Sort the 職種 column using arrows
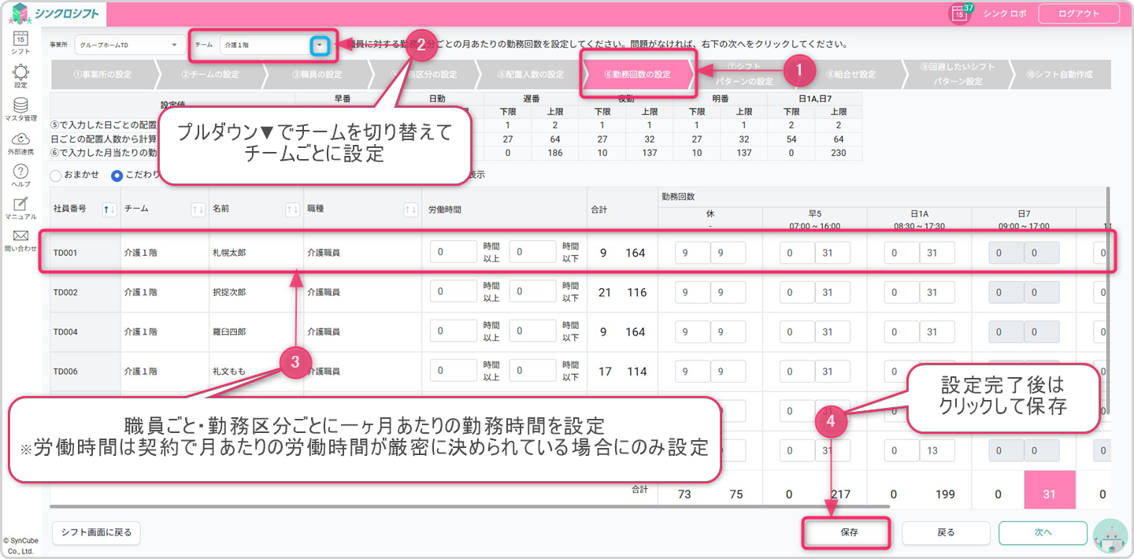This screenshot has height=559, width=1134. click(410, 209)
